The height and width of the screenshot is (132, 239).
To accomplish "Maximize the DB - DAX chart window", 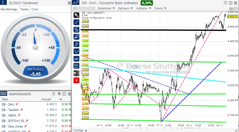I will coord(231,3).
